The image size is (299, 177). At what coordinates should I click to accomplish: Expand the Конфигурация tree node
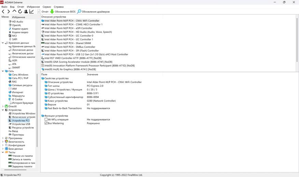point(3,145)
